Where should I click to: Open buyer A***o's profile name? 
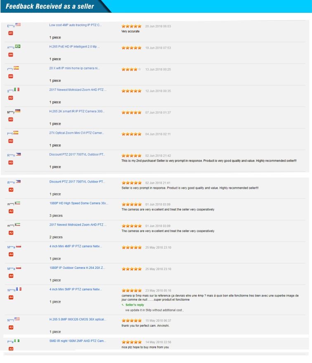coord(11,47)
